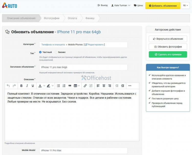Apply highlight color marker
The height and width of the screenshot is (155, 192).
click(48, 86)
